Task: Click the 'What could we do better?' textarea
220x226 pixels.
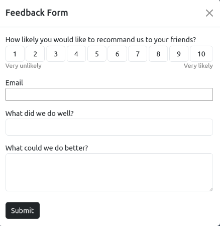Action: coord(109,172)
